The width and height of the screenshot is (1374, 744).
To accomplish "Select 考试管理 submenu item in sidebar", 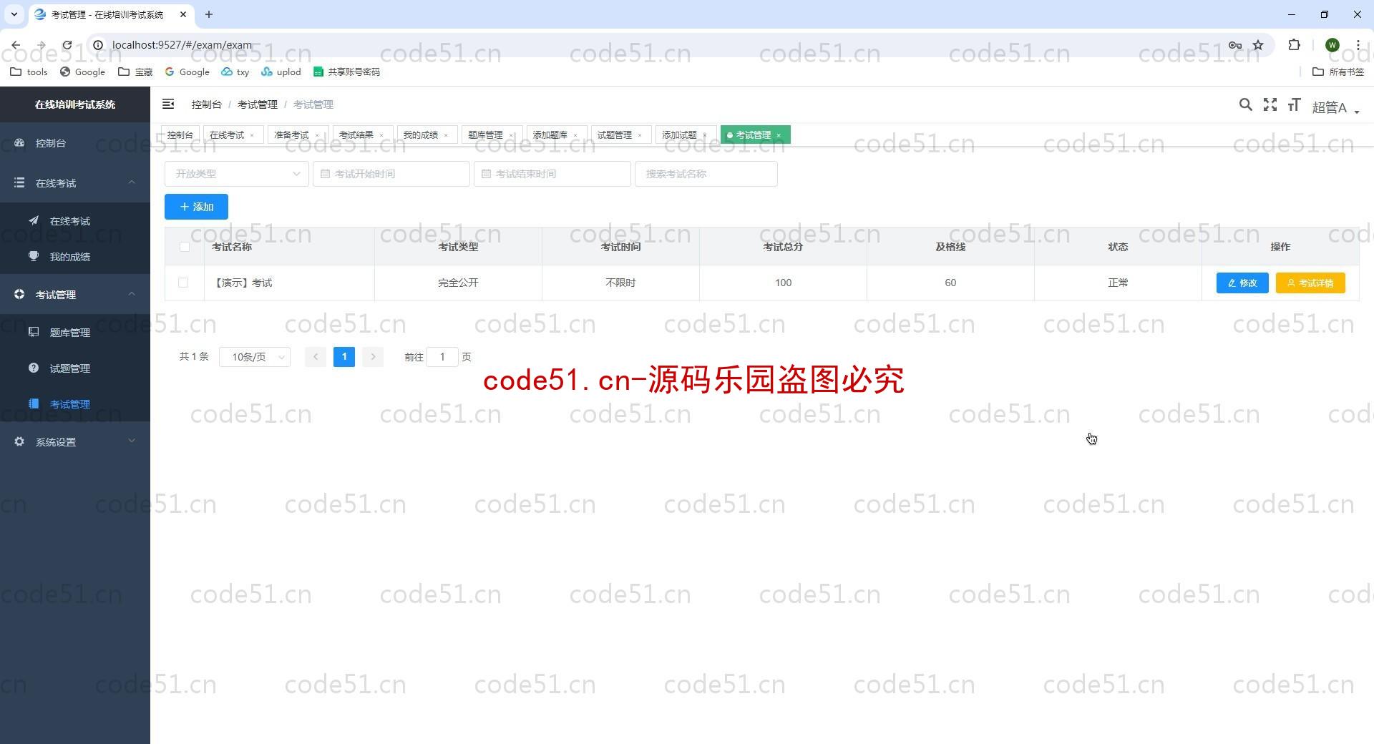I will point(75,404).
